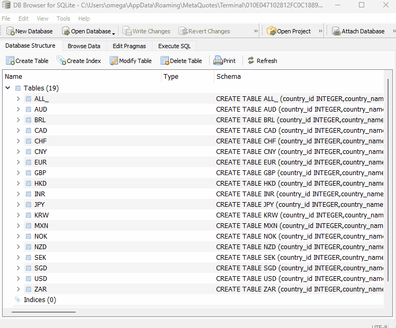Click the CREATE TABLE JPY schema cell
This screenshot has width=396, height=328.
299,204
